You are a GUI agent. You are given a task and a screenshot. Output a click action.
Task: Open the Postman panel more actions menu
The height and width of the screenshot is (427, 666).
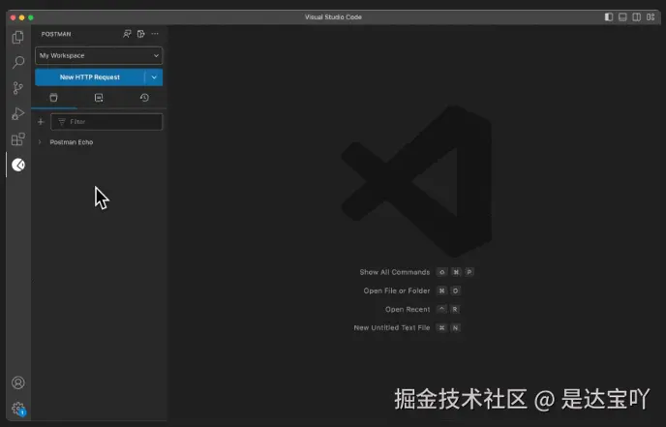click(155, 34)
